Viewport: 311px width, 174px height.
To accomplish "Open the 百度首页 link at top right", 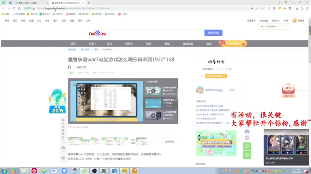I will pos(251,20).
